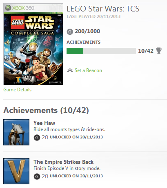Click the trophy icon next to 10/42
The height and width of the screenshot is (188, 167).
159,50
